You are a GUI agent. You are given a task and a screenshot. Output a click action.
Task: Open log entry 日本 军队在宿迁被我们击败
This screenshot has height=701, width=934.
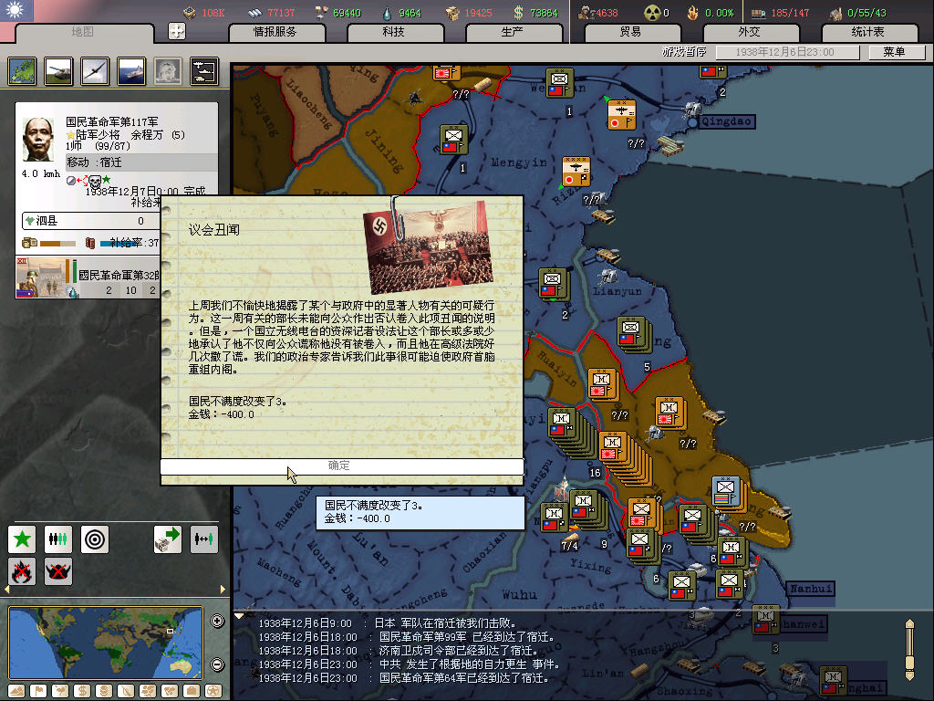click(445, 623)
